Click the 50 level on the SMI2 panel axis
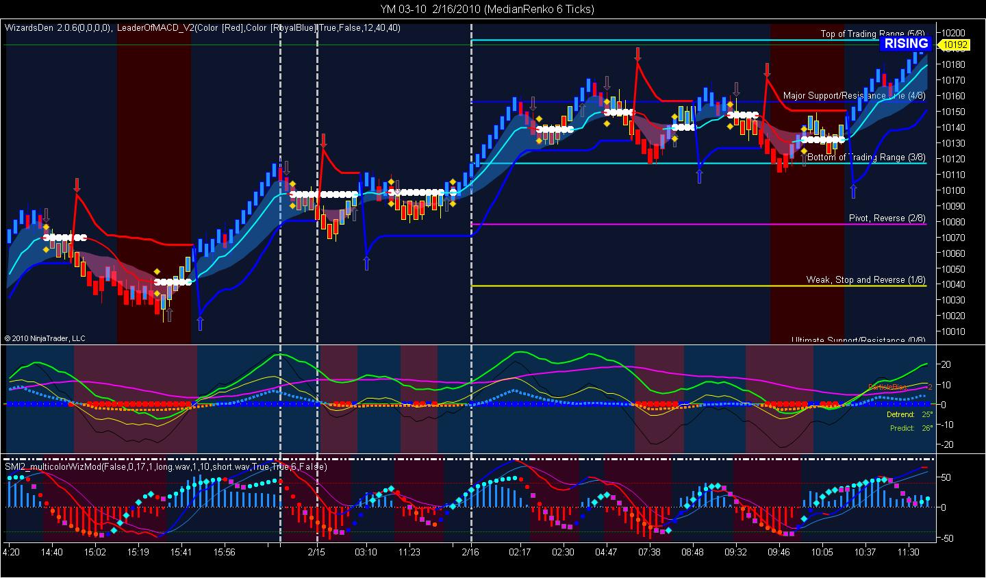This screenshot has height=578, width=986. coord(946,477)
